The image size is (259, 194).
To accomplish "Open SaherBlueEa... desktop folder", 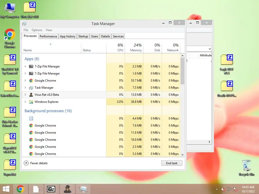I will (x=10, y=89).
